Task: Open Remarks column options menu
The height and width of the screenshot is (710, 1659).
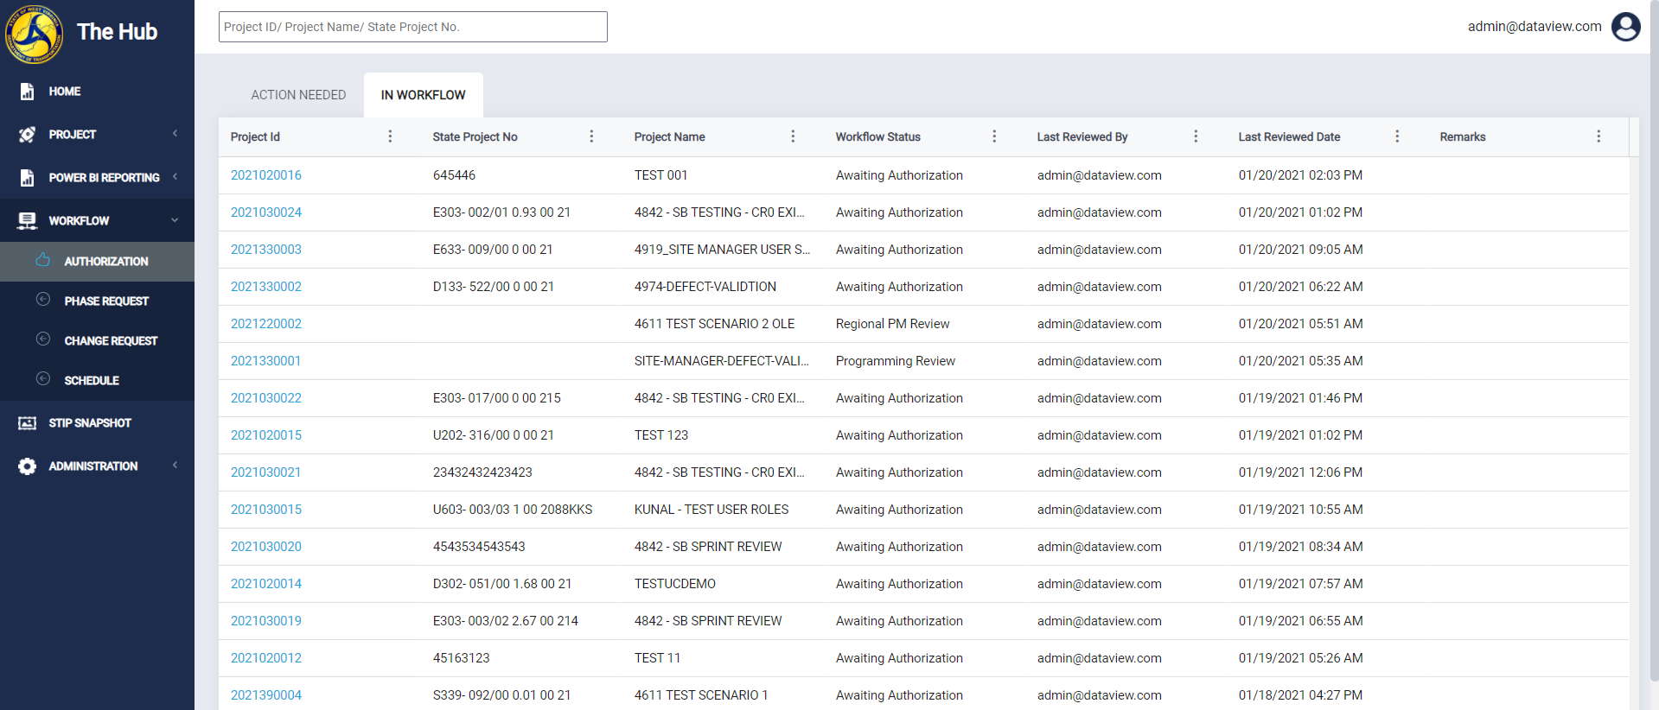Action: point(1598,136)
